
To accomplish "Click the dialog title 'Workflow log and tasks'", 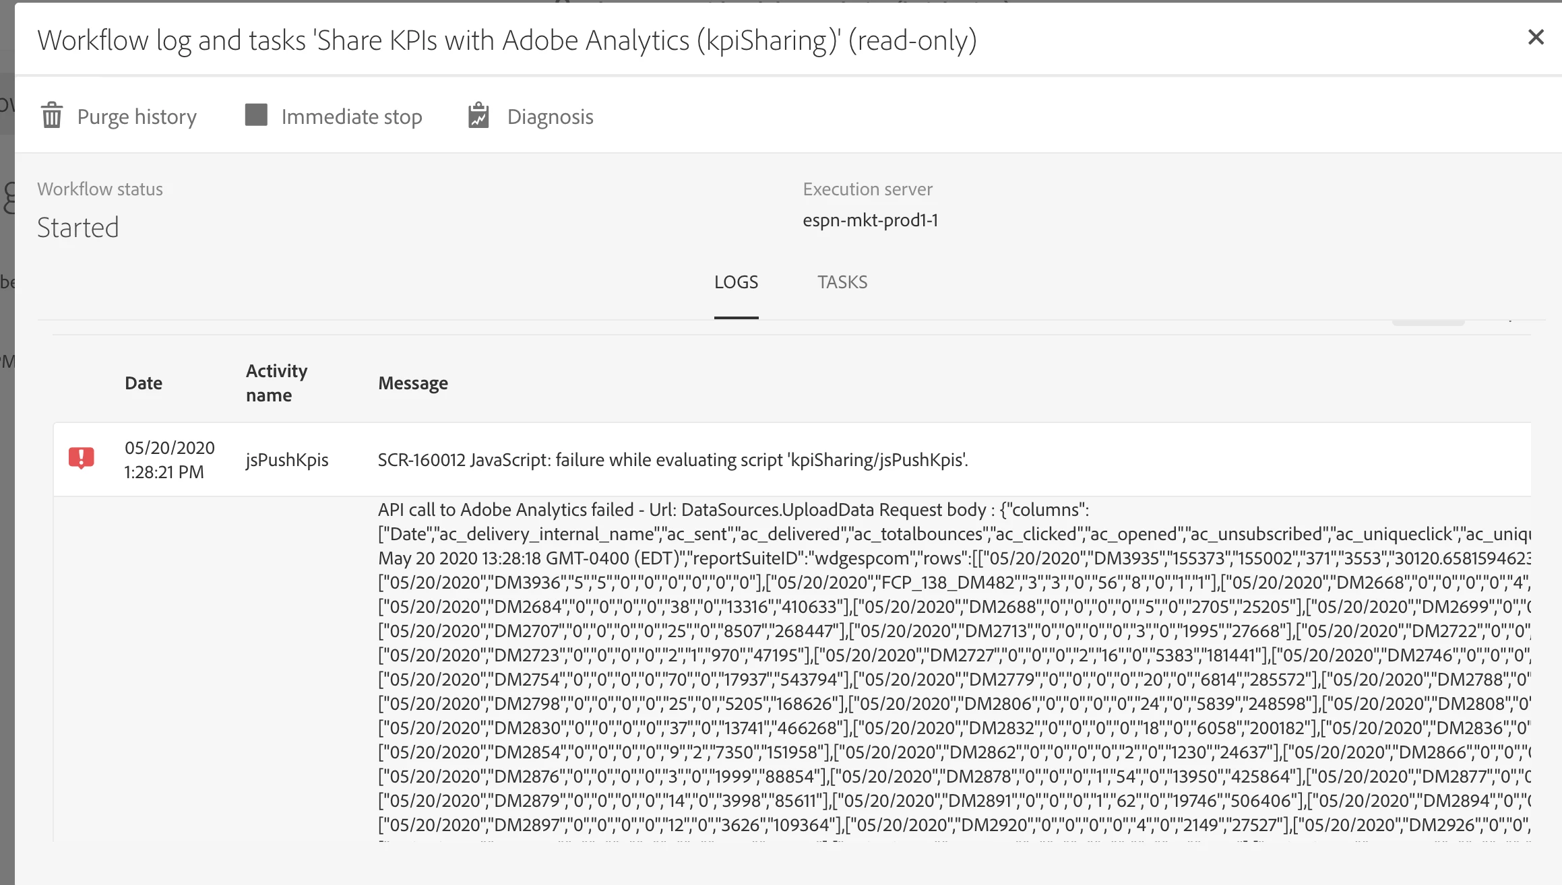I will [507, 40].
